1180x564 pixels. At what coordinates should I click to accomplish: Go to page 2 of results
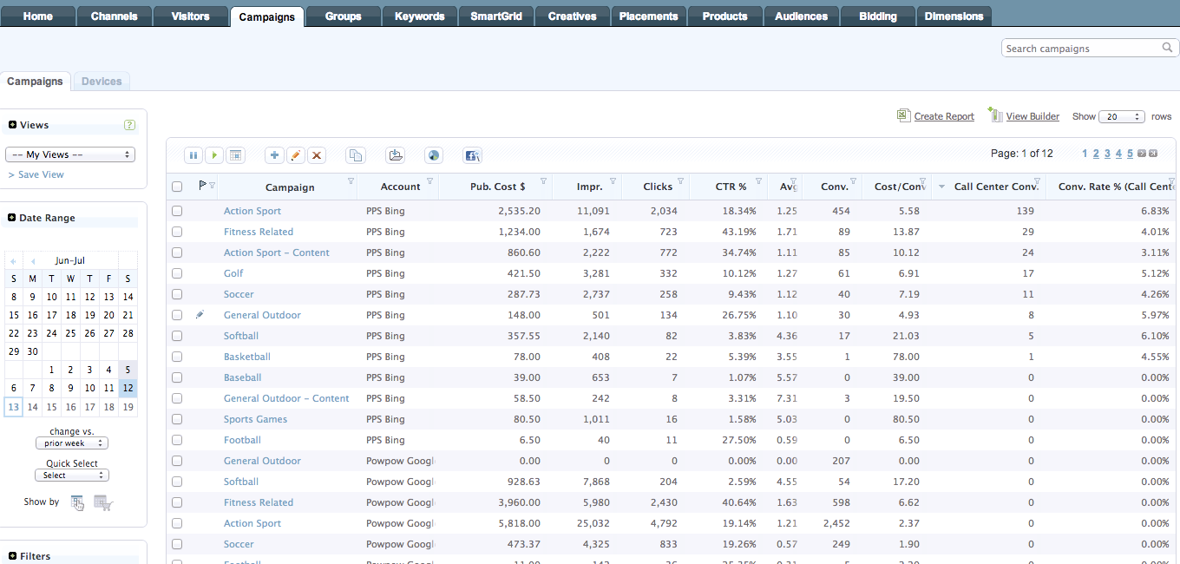[x=1096, y=154]
